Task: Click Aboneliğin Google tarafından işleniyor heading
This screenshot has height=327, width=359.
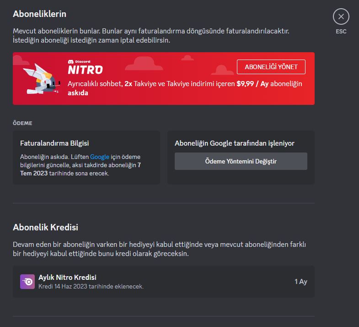Action: click(x=235, y=143)
